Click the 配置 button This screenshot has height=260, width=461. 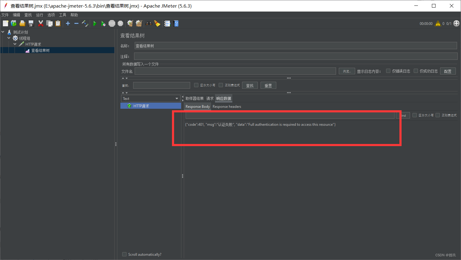[x=448, y=71]
